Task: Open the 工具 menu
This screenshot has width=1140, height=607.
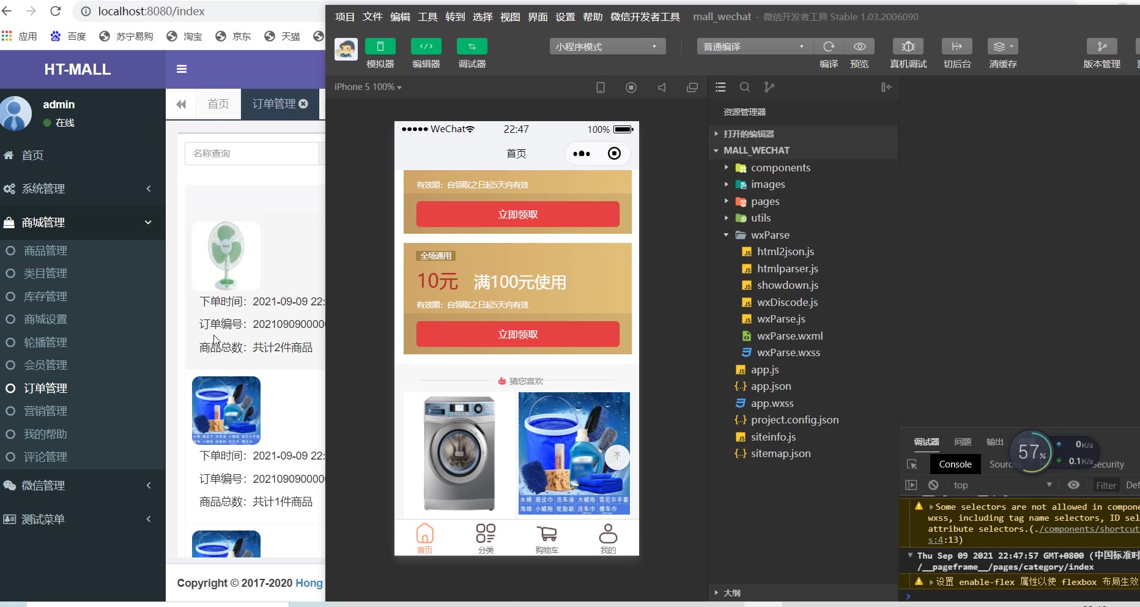Action: 427,17
